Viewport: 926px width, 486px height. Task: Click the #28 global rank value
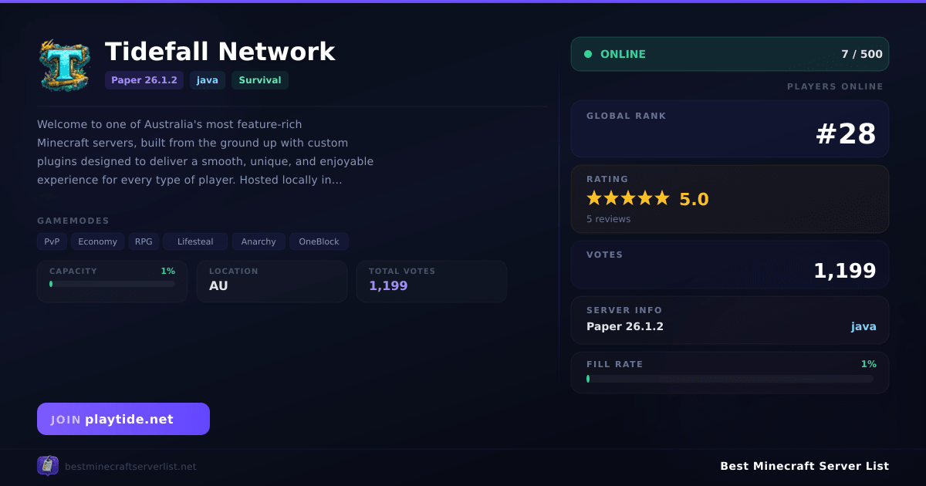point(846,134)
